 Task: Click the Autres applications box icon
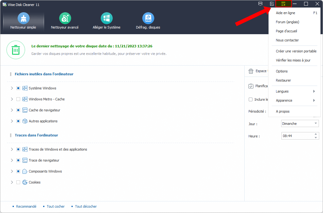(25, 121)
